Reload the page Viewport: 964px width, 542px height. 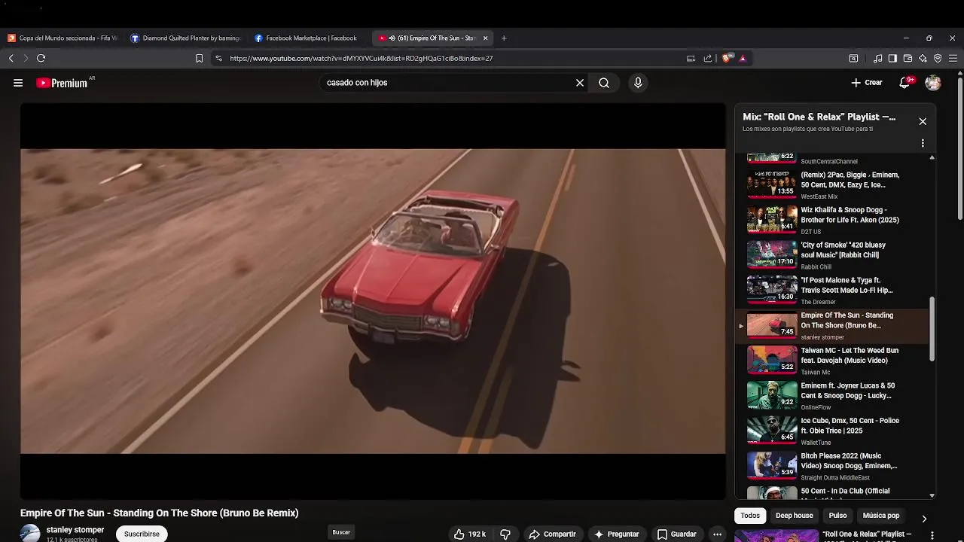point(41,58)
